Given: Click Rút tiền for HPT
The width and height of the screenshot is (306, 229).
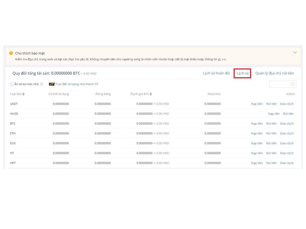Looking at the screenshot, I should [x=271, y=163].
